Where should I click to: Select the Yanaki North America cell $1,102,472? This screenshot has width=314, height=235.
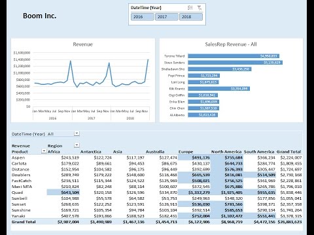point(227,216)
